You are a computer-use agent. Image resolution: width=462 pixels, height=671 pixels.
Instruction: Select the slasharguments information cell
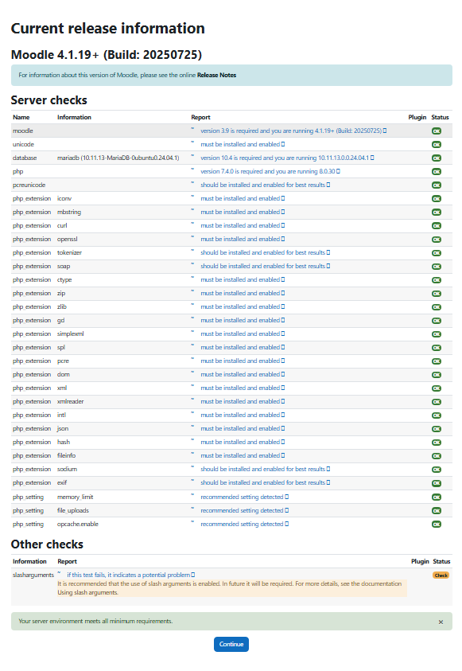[x=33, y=575]
